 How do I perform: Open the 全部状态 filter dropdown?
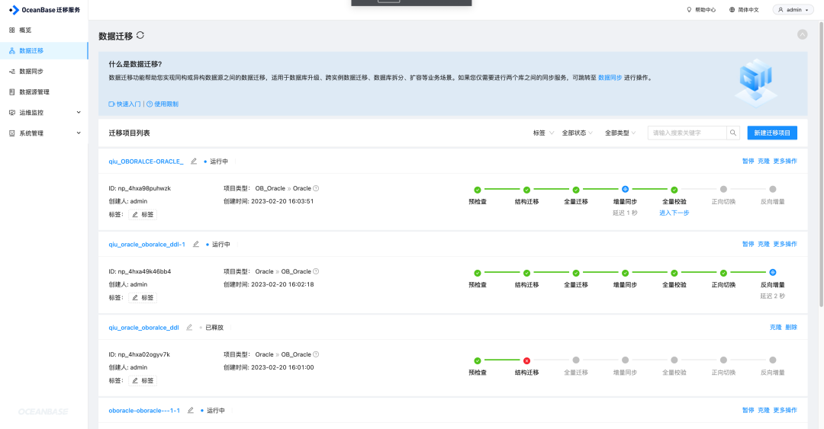pyautogui.click(x=577, y=133)
